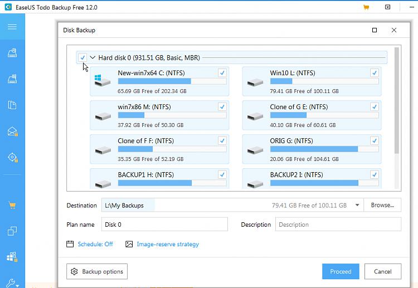Click the '40.10 GB Free of 60.61 GB' text
Image resolution: width=418 pixels, height=288 pixels.
tap(303, 125)
